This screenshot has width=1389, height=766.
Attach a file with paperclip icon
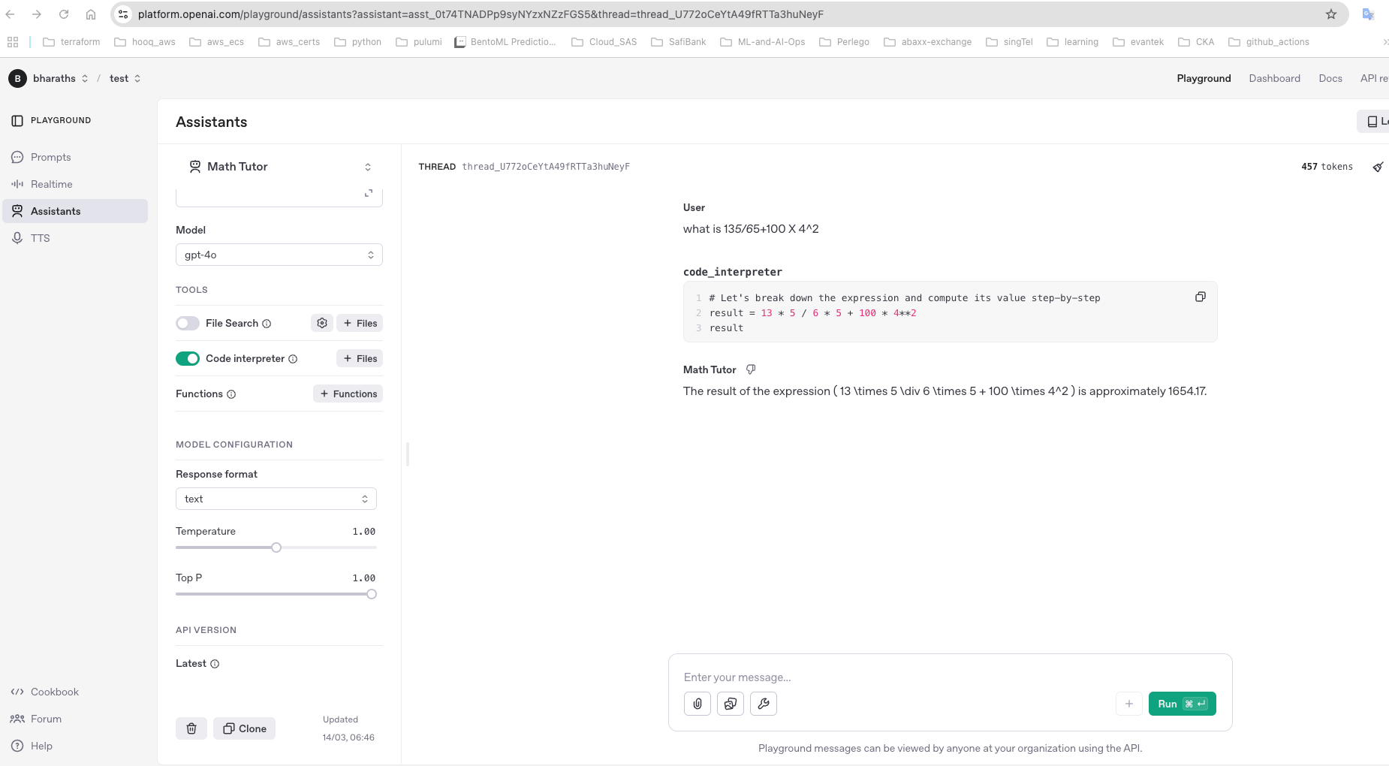tap(698, 704)
